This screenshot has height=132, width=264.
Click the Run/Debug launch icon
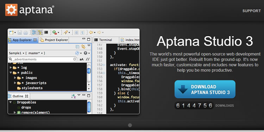(x=55, y=32)
